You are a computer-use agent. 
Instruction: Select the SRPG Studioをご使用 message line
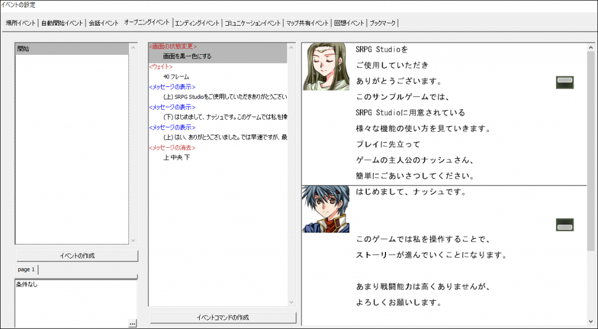pos(225,97)
